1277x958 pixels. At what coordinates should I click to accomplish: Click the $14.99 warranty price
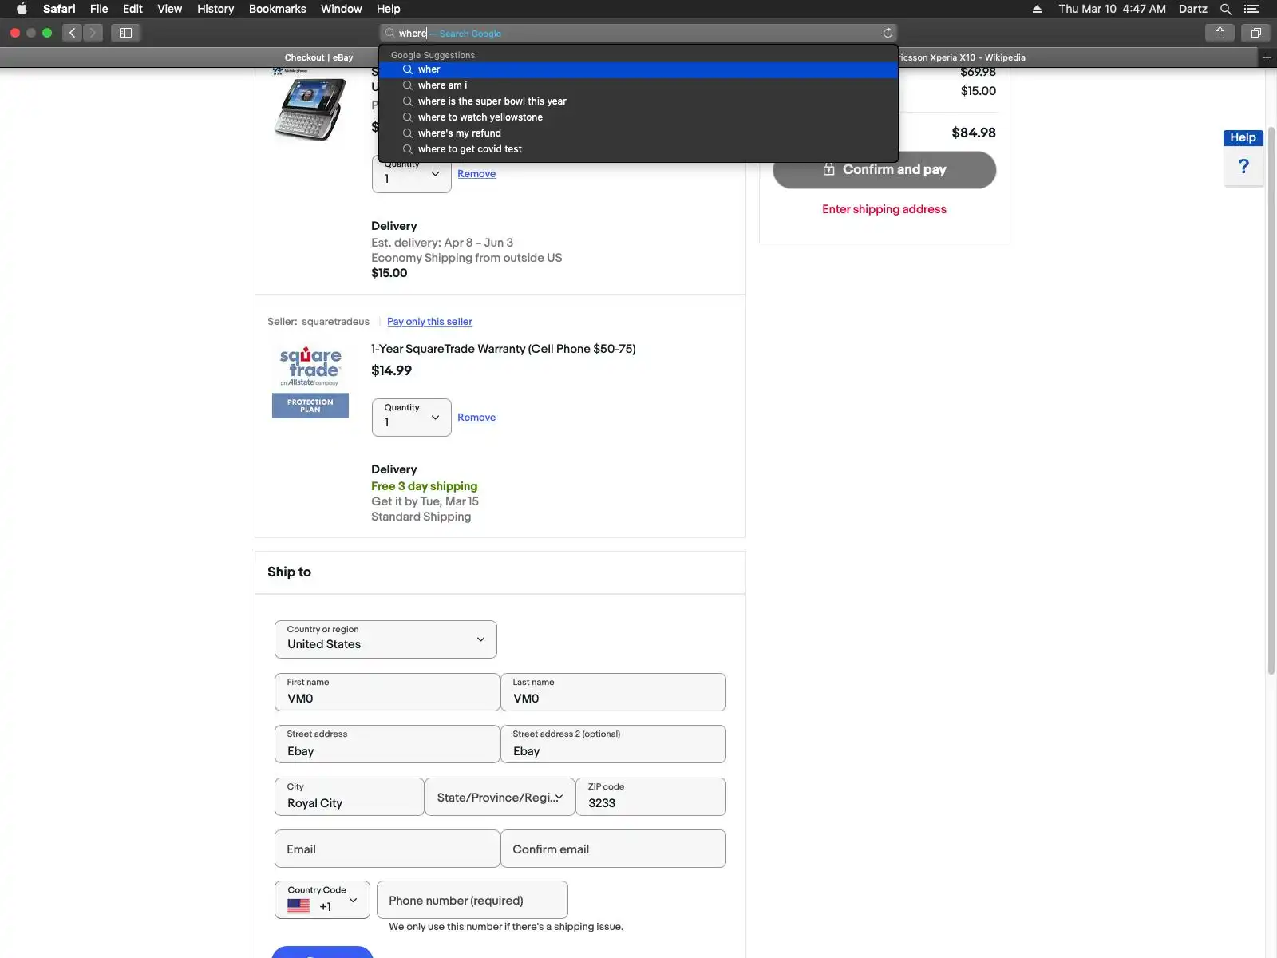coord(391,370)
